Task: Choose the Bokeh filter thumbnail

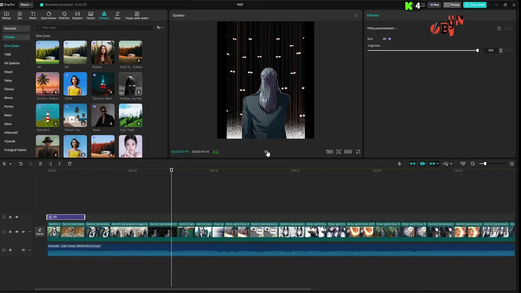Action: click(103, 52)
